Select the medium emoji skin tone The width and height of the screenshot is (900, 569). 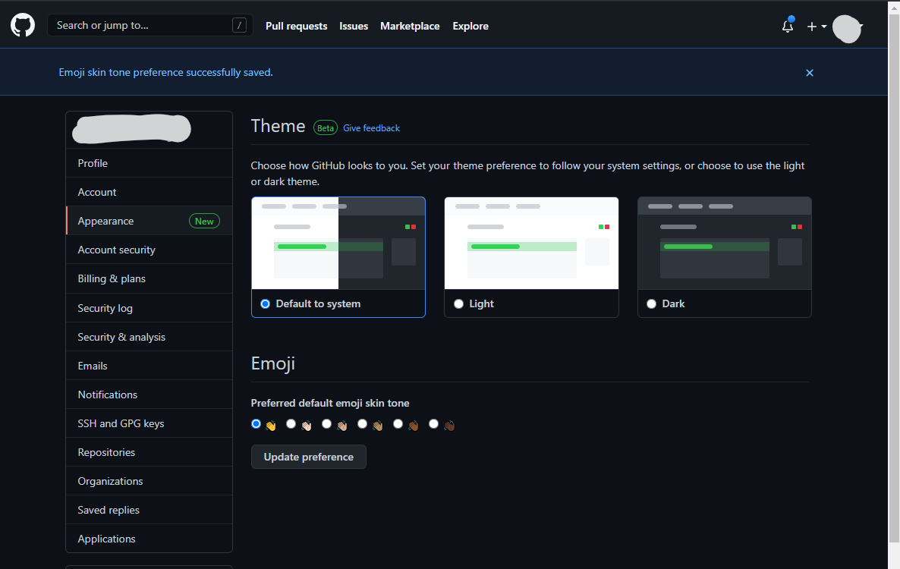point(362,424)
